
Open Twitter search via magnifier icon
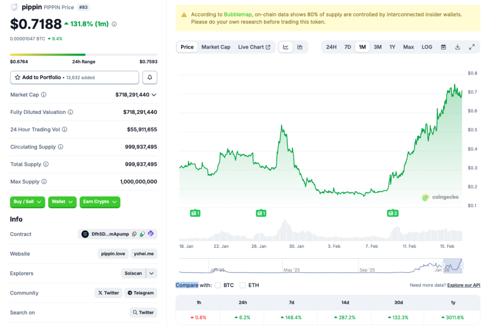pos(143,312)
